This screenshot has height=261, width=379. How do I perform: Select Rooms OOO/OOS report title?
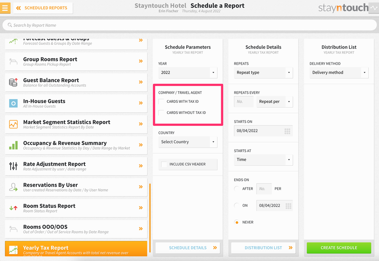[45, 227]
